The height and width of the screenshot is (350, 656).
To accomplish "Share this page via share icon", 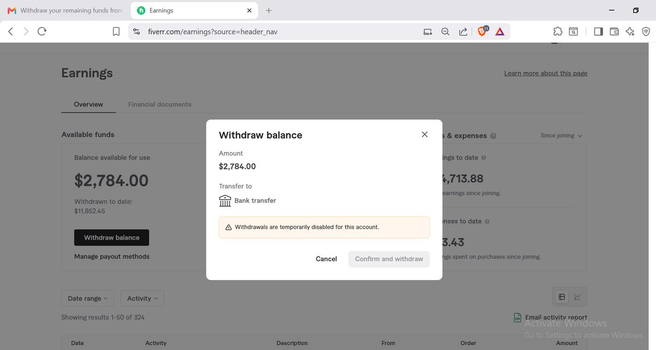I will tap(463, 32).
